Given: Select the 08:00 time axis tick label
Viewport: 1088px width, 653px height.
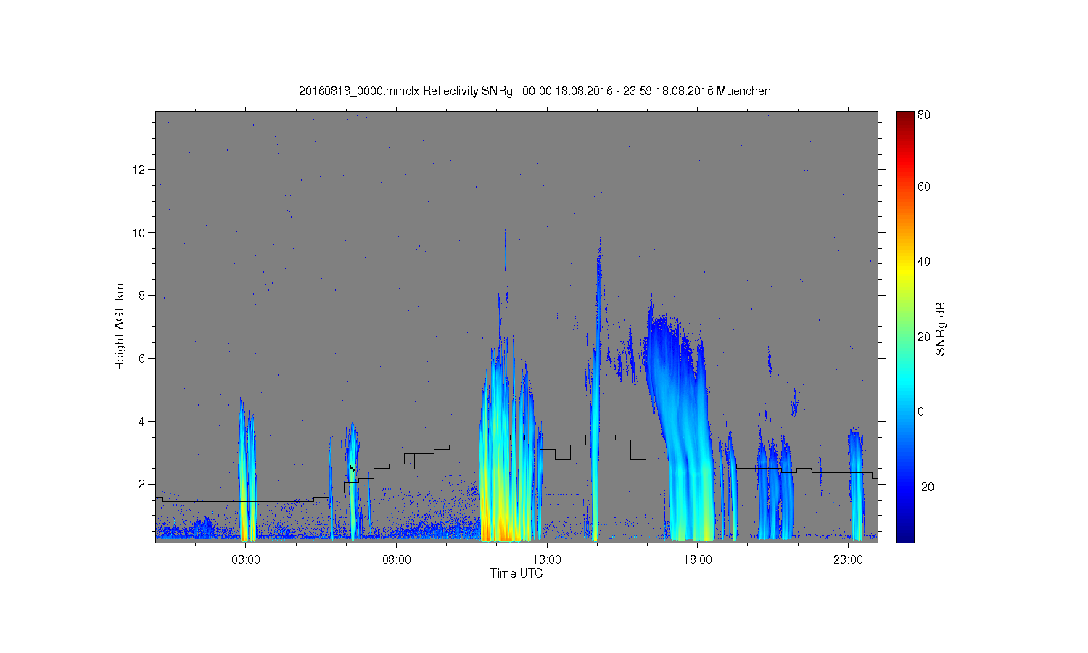Looking at the screenshot, I should pos(397,560).
